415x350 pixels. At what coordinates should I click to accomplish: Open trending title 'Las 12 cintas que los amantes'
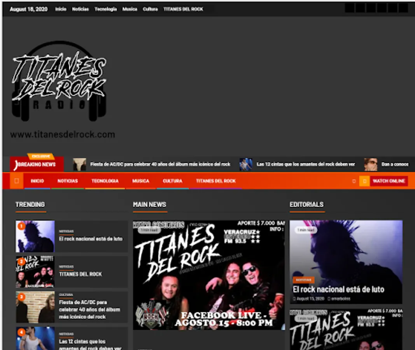coord(90,345)
